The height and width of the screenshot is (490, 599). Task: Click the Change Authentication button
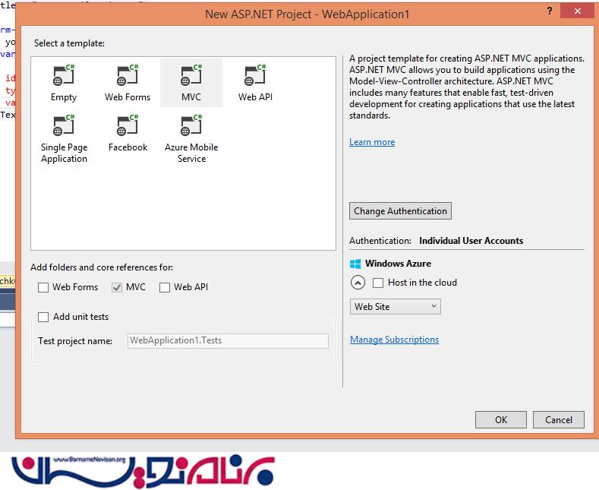(401, 211)
